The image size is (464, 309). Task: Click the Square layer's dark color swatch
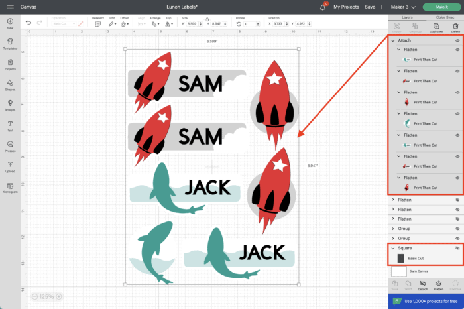tap(400, 258)
